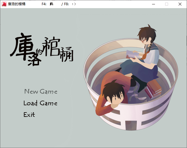The height and width of the screenshot is (148, 187).
Task: Click the girl's red glasses
Action: (x=144, y=41)
